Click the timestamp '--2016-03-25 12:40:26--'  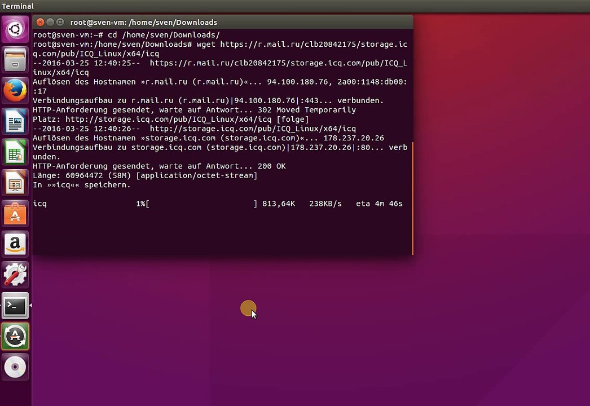86,129
